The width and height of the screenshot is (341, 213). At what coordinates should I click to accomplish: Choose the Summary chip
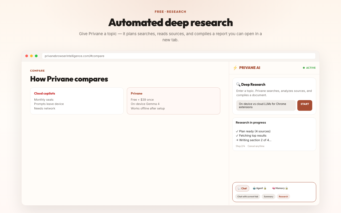coord(269,196)
